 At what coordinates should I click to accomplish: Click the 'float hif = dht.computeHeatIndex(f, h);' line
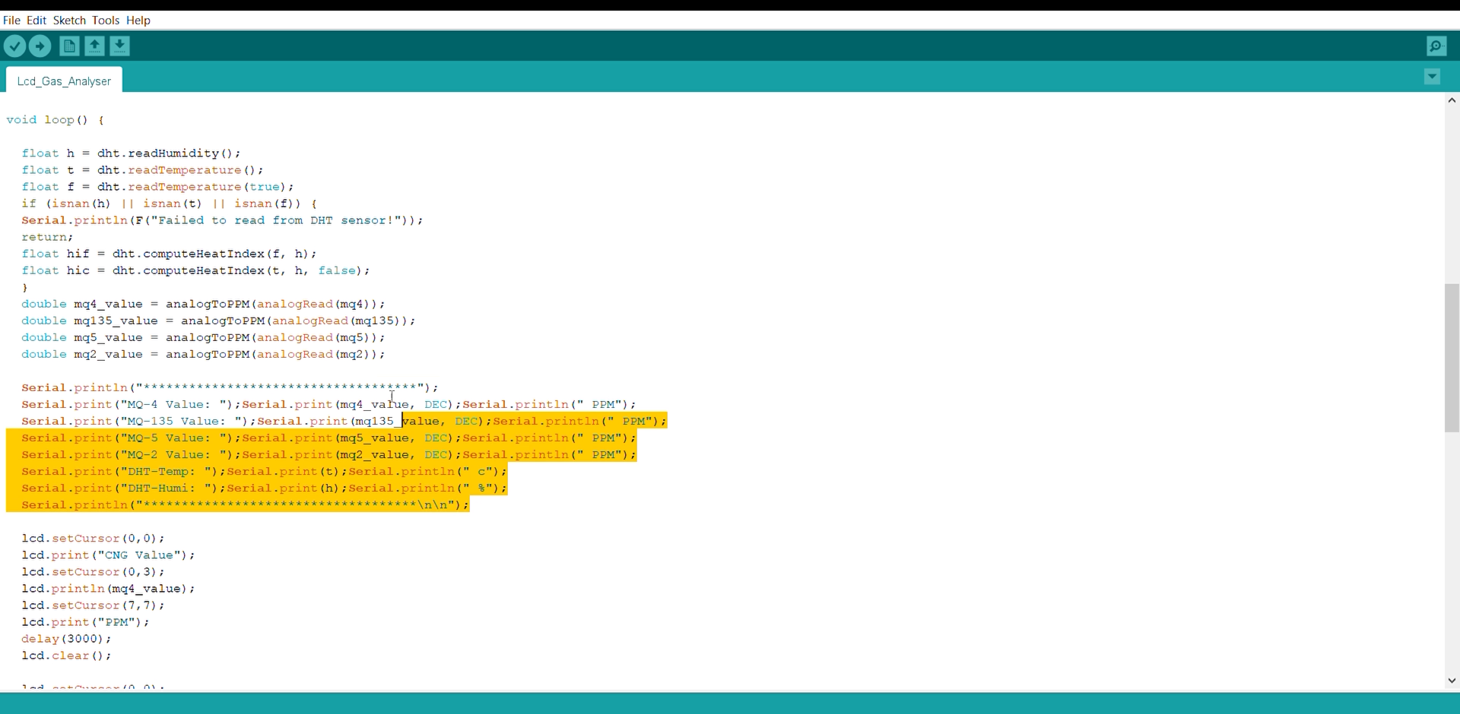coord(169,254)
